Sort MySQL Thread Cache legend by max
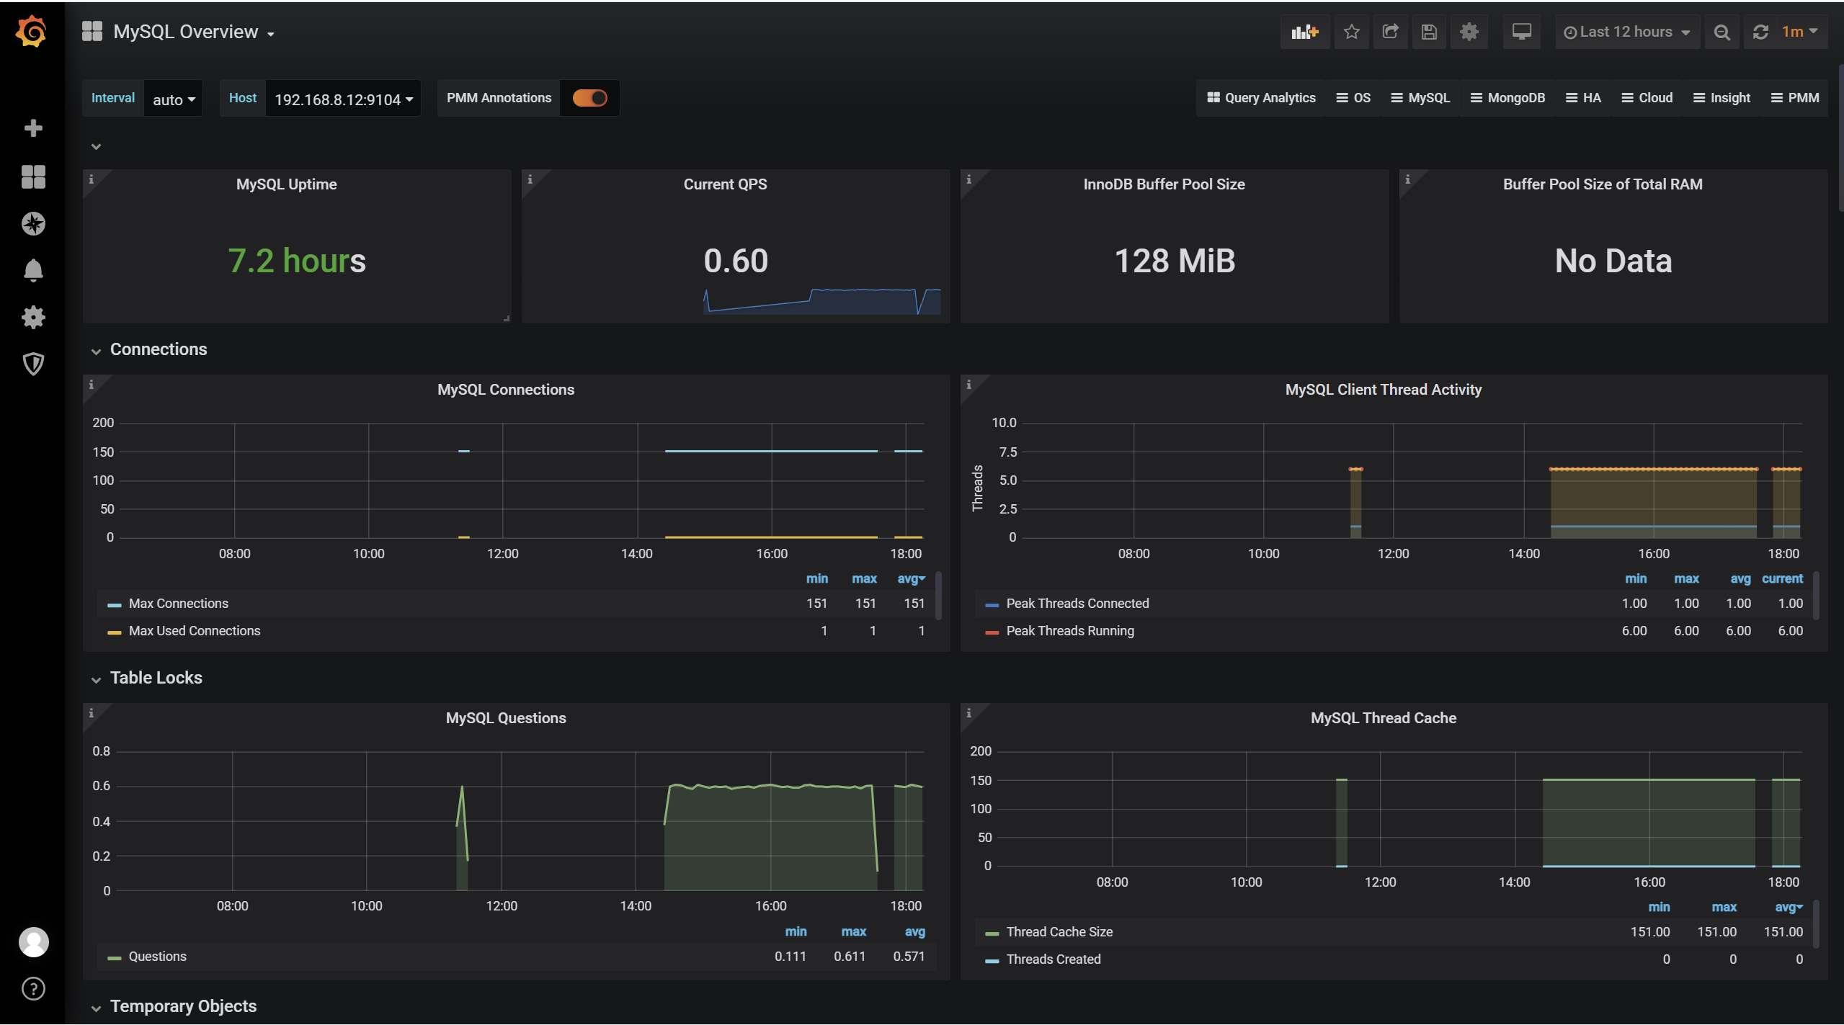1844x1025 pixels. [x=1724, y=908]
